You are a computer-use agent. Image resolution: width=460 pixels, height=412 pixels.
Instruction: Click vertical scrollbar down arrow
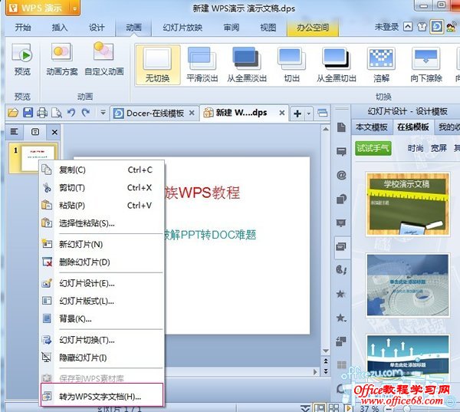point(326,351)
